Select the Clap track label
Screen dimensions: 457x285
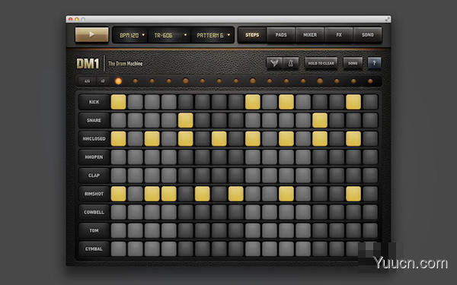[x=94, y=176]
